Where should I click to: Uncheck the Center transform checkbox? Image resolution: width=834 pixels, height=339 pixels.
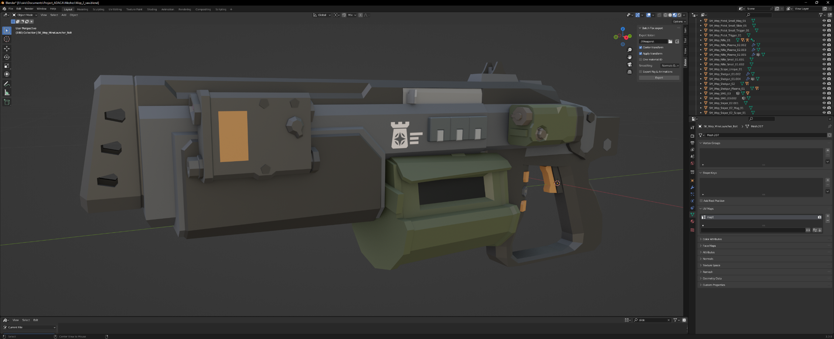641,48
